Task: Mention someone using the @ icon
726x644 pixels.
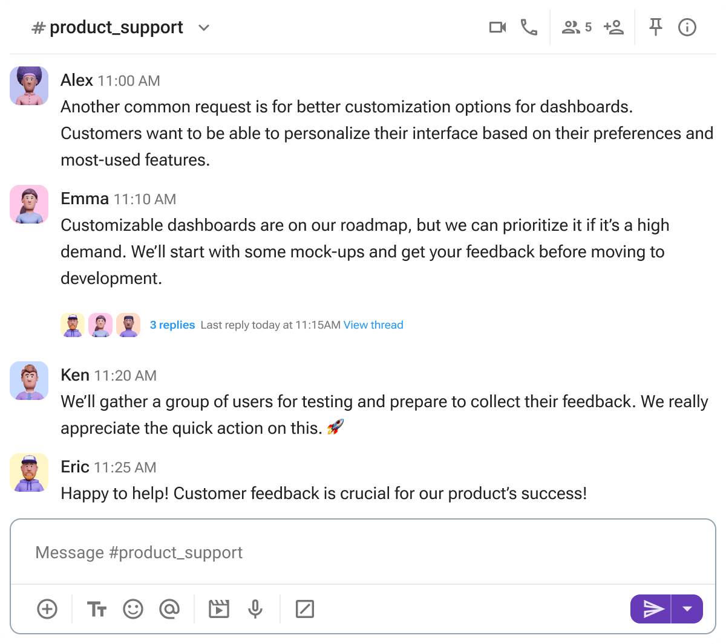Action: tap(170, 609)
